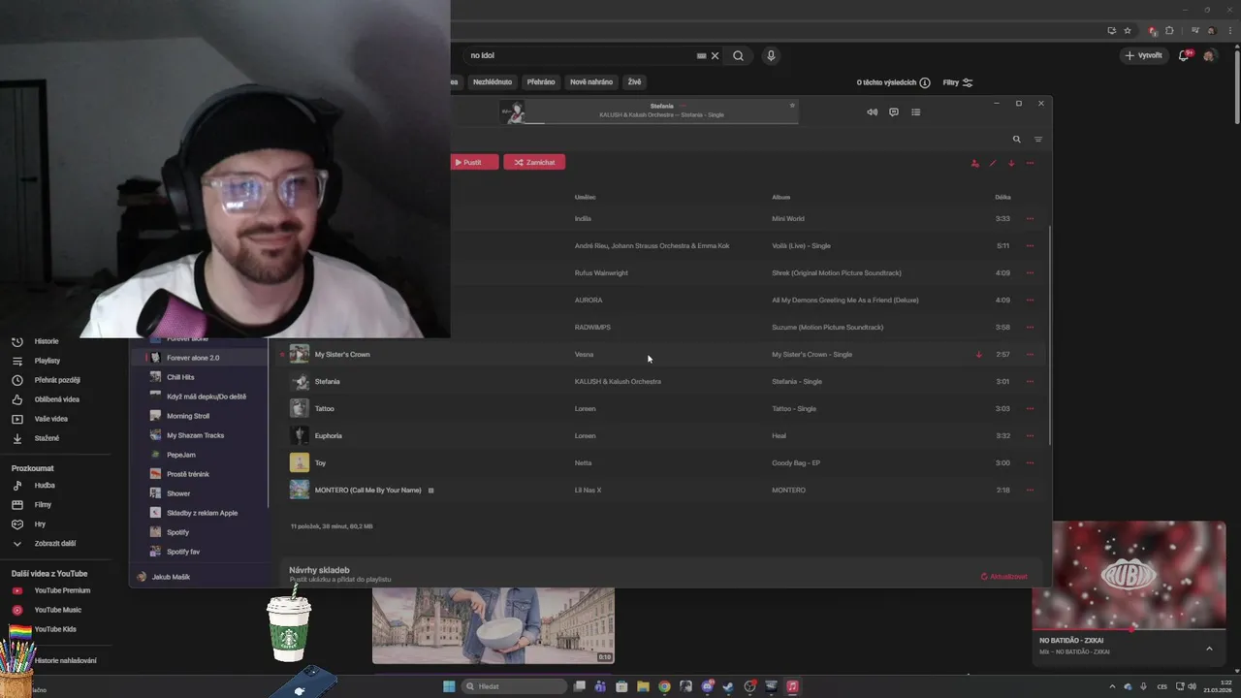Click the Stefania playback progress bar
The image size is (1241, 698).
pos(663,123)
